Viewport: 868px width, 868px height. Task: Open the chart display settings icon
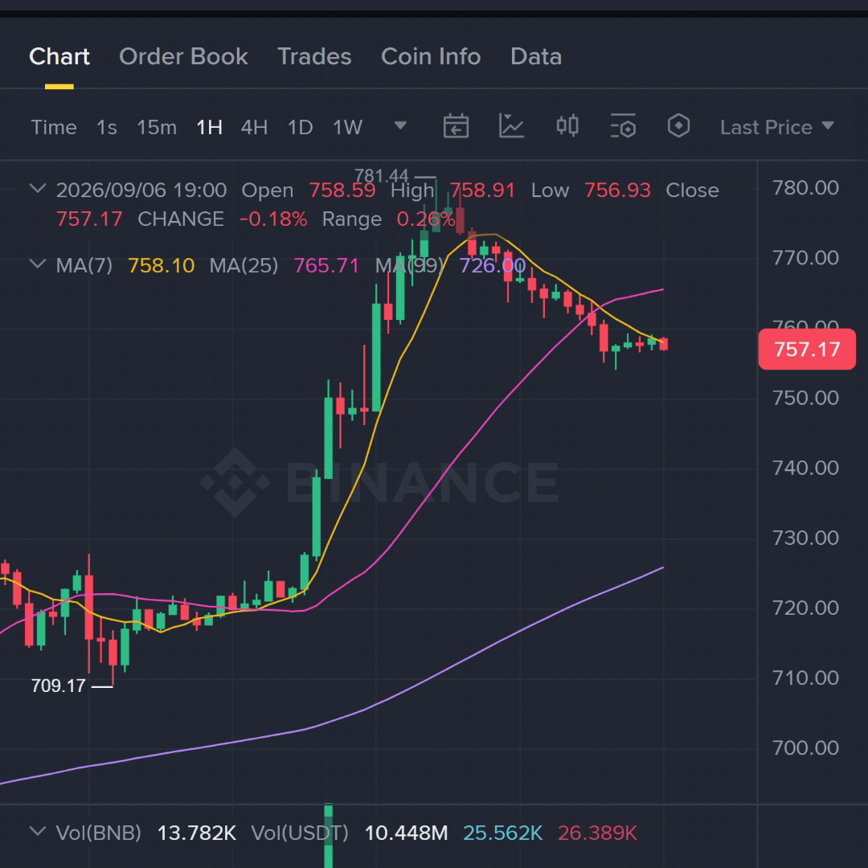[623, 126]
